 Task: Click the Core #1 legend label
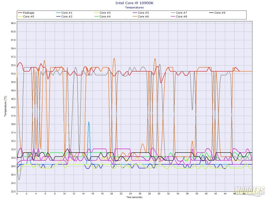[x=67, y=13]
